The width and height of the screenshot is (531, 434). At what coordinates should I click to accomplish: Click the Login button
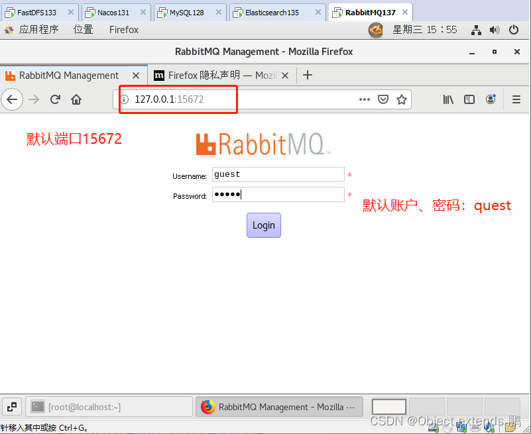pos(264,225)
